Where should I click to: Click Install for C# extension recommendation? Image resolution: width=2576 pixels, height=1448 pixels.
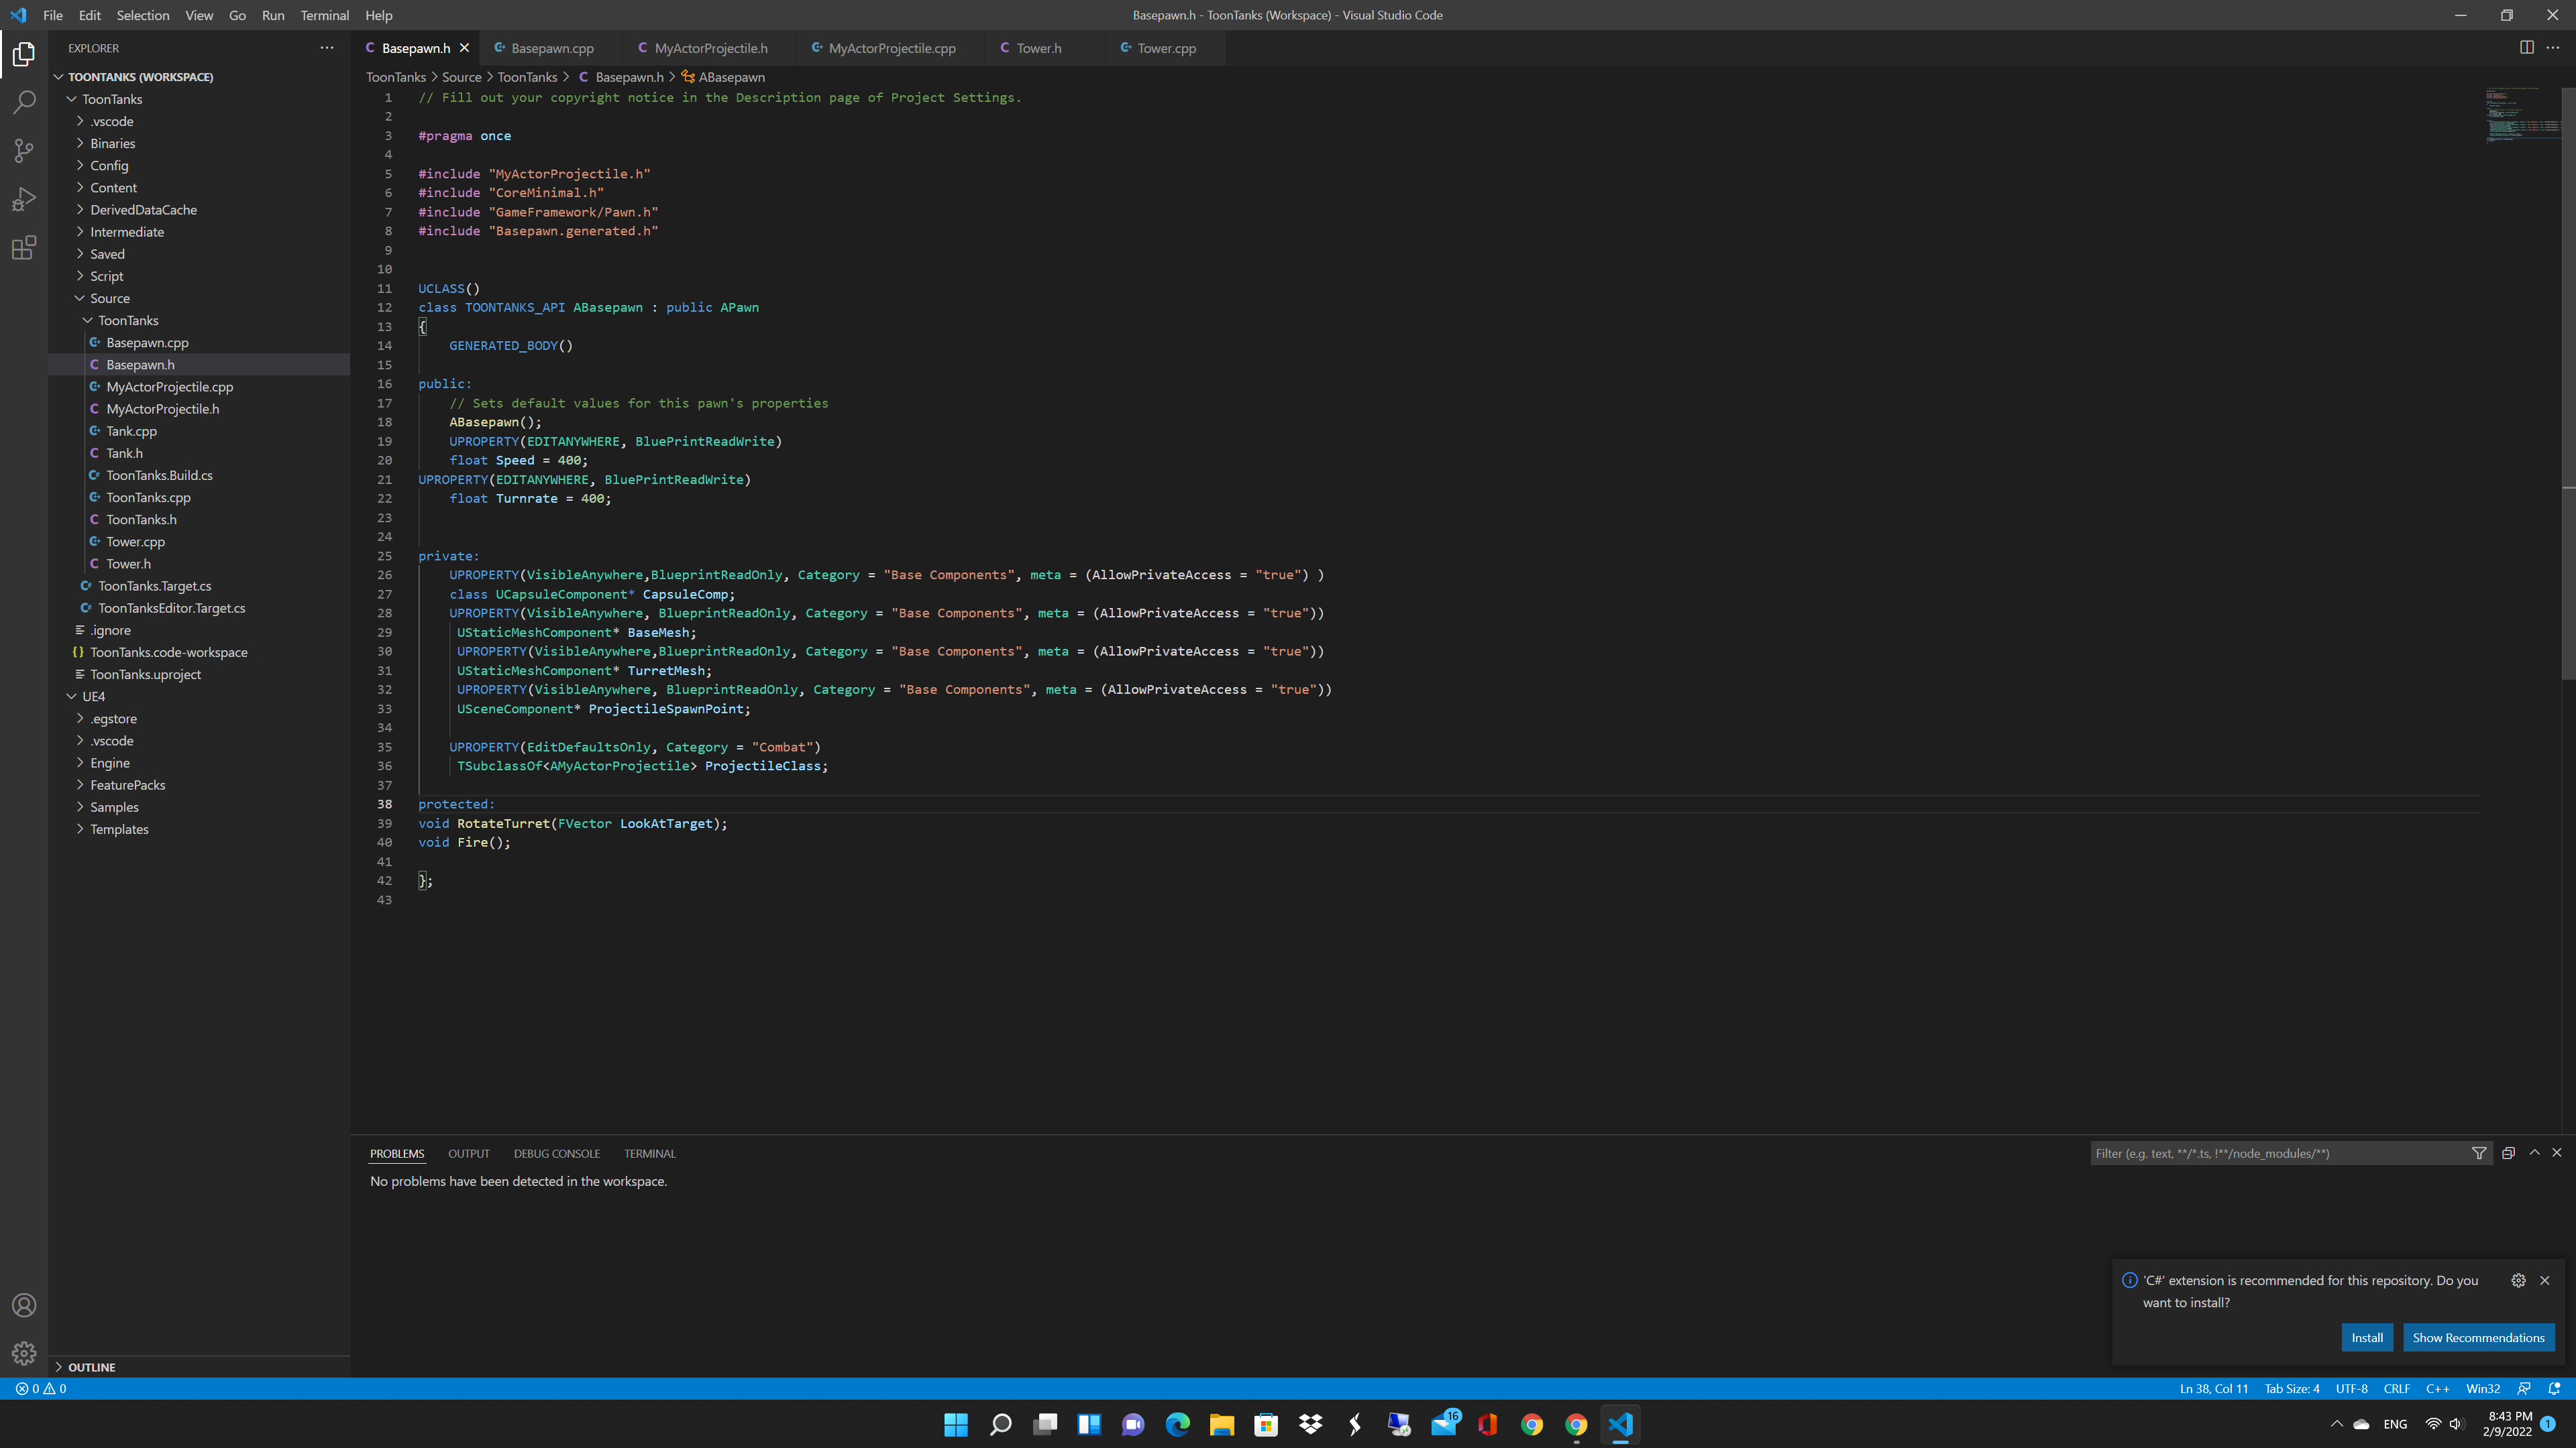click(x=2367, y=1337)
